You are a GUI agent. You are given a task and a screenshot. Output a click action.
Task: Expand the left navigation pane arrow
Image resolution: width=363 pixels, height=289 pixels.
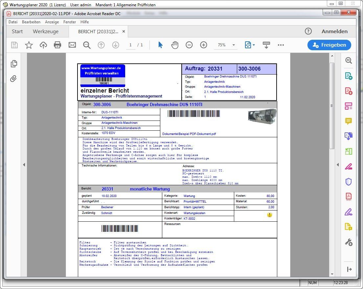[24, 165]
